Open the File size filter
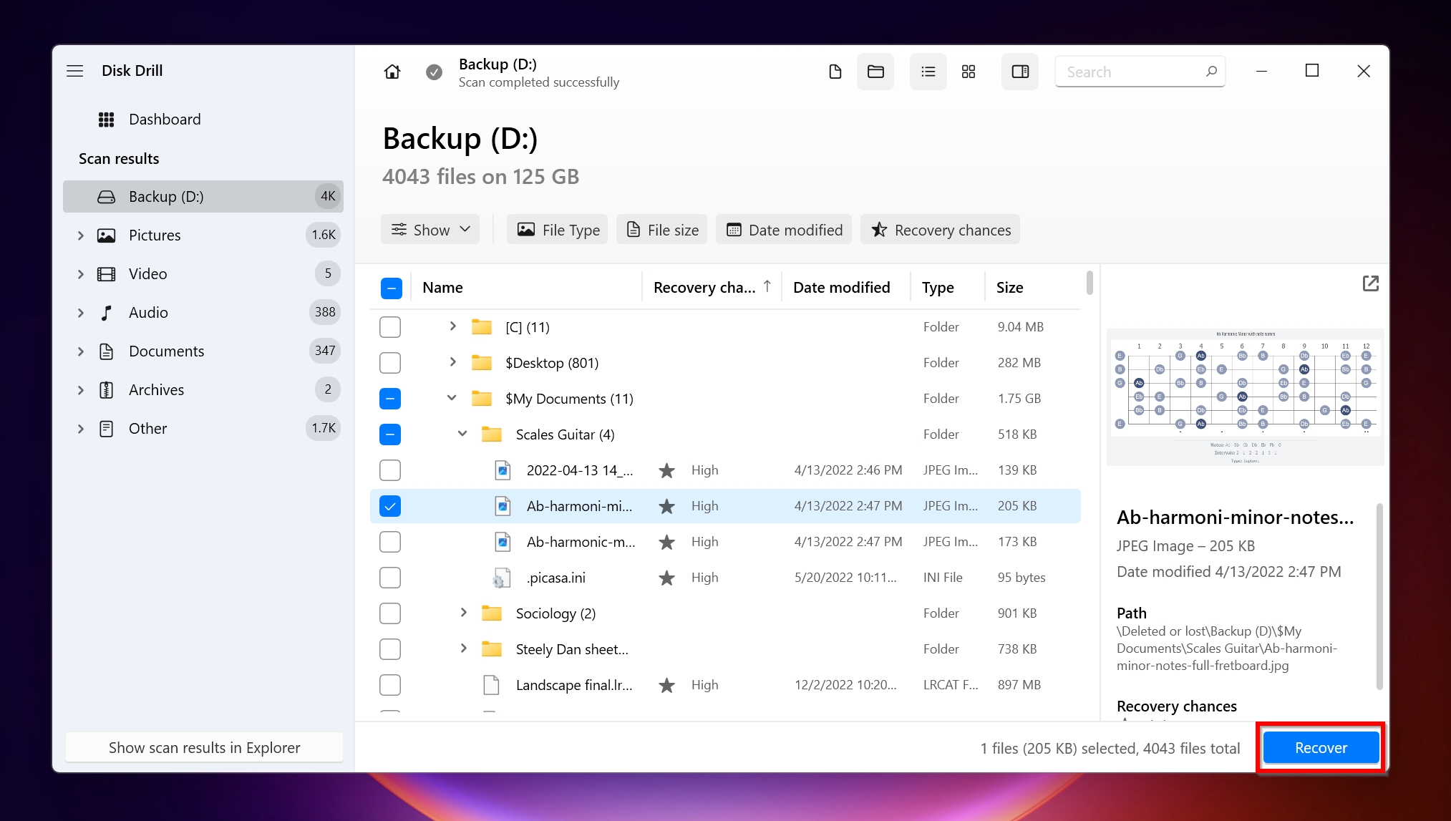Image resolution: width=1451 pixels, height=821 pixels. [662, 230]
